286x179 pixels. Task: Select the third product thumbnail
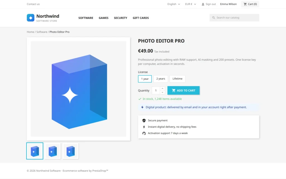pyautogui.click(x=71, y=151)
